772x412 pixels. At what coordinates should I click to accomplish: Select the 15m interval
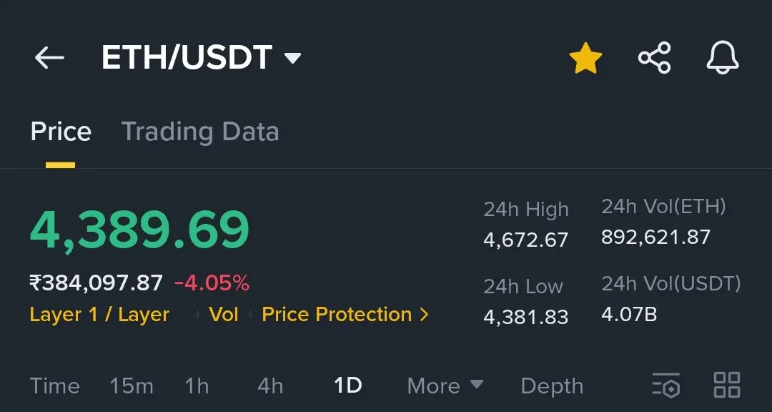(132, 386)
